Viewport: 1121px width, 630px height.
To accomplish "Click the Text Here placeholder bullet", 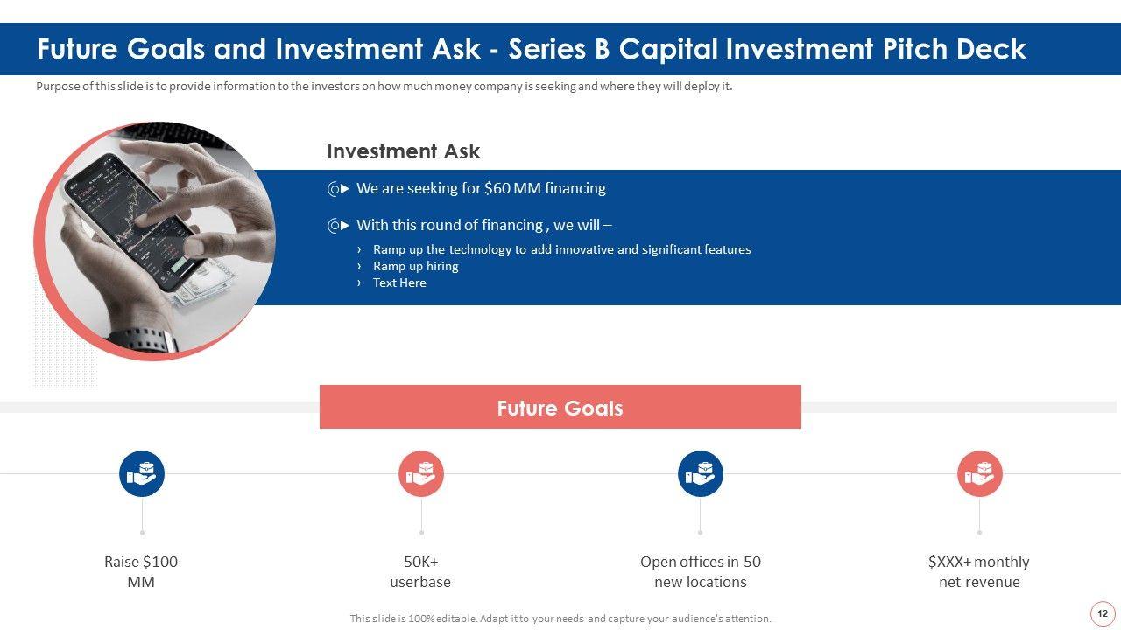I will [x=399, y=283].
